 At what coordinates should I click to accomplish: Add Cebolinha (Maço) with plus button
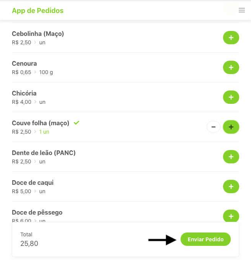pos(231,38)
